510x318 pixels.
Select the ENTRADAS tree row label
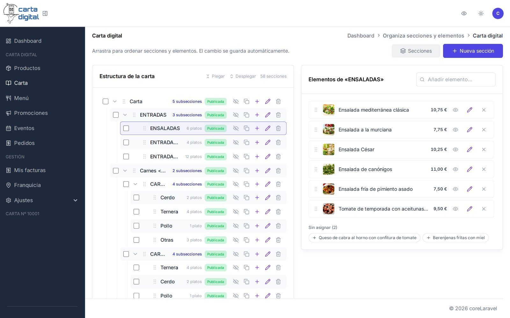tap(153, 115)
